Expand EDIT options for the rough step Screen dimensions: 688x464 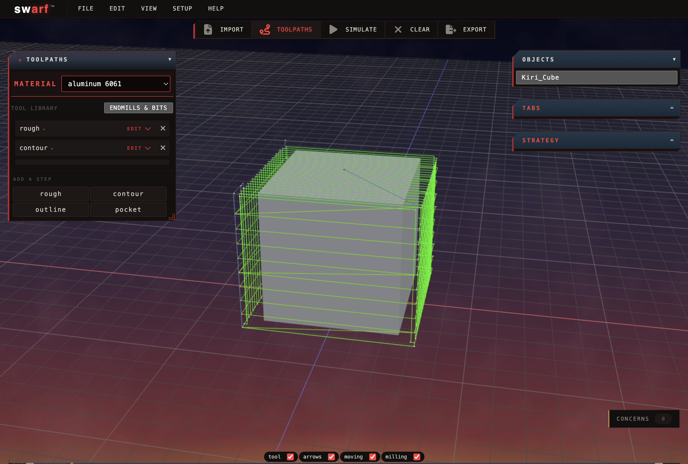pyautogui.click(x=138, y=128)
